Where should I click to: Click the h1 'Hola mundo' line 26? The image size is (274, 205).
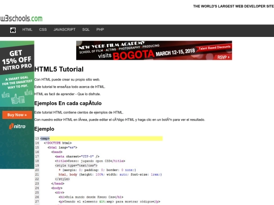click(x=91, y=197)
